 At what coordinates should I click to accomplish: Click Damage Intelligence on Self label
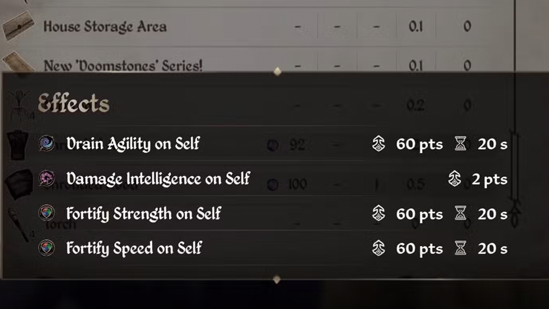click(157, 179)
